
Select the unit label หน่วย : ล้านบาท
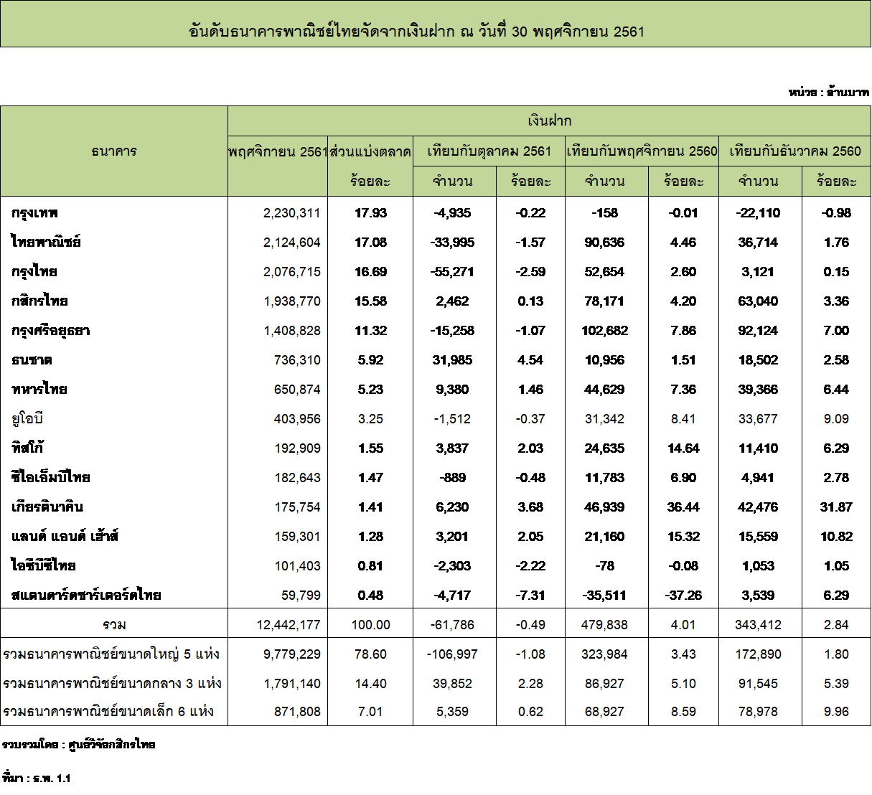pyautogui.click(x=829, y=93)
